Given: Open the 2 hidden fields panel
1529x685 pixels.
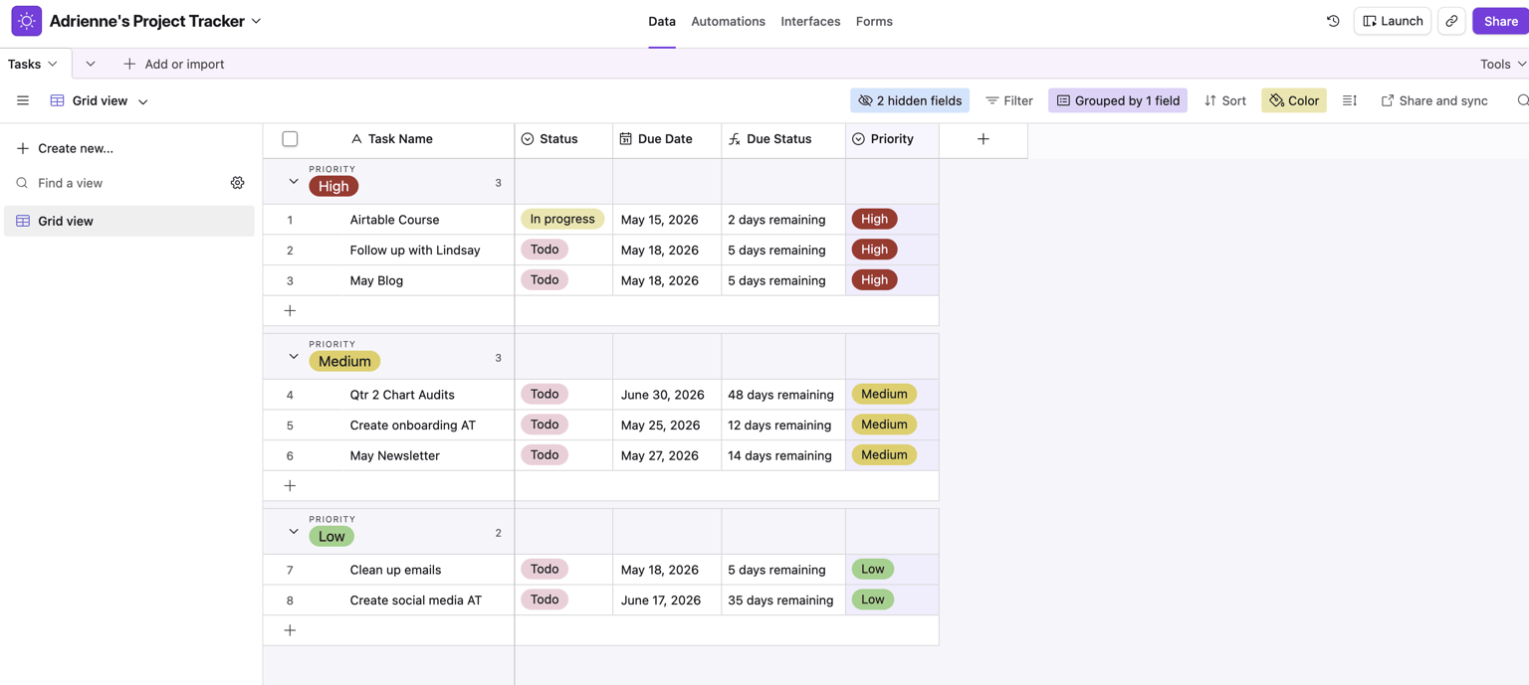Looking at the screenshot, I should click(910, 100).
